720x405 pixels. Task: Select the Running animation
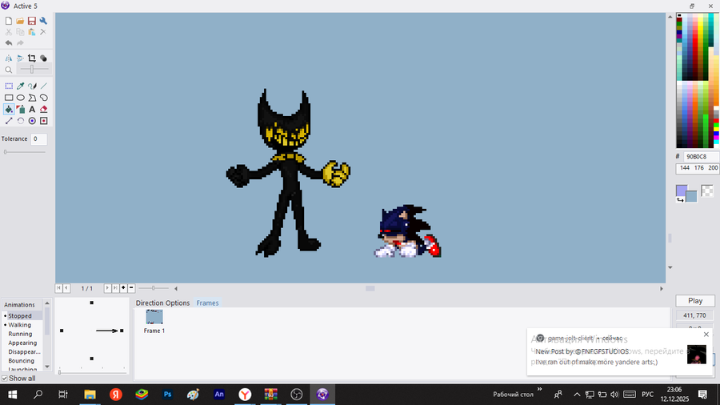(20, 334)
